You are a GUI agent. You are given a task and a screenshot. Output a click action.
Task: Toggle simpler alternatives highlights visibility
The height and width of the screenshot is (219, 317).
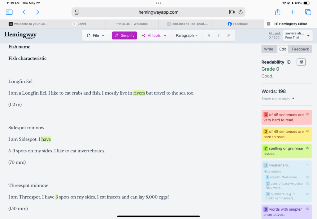pyautogui.click(x=307, y=209)
